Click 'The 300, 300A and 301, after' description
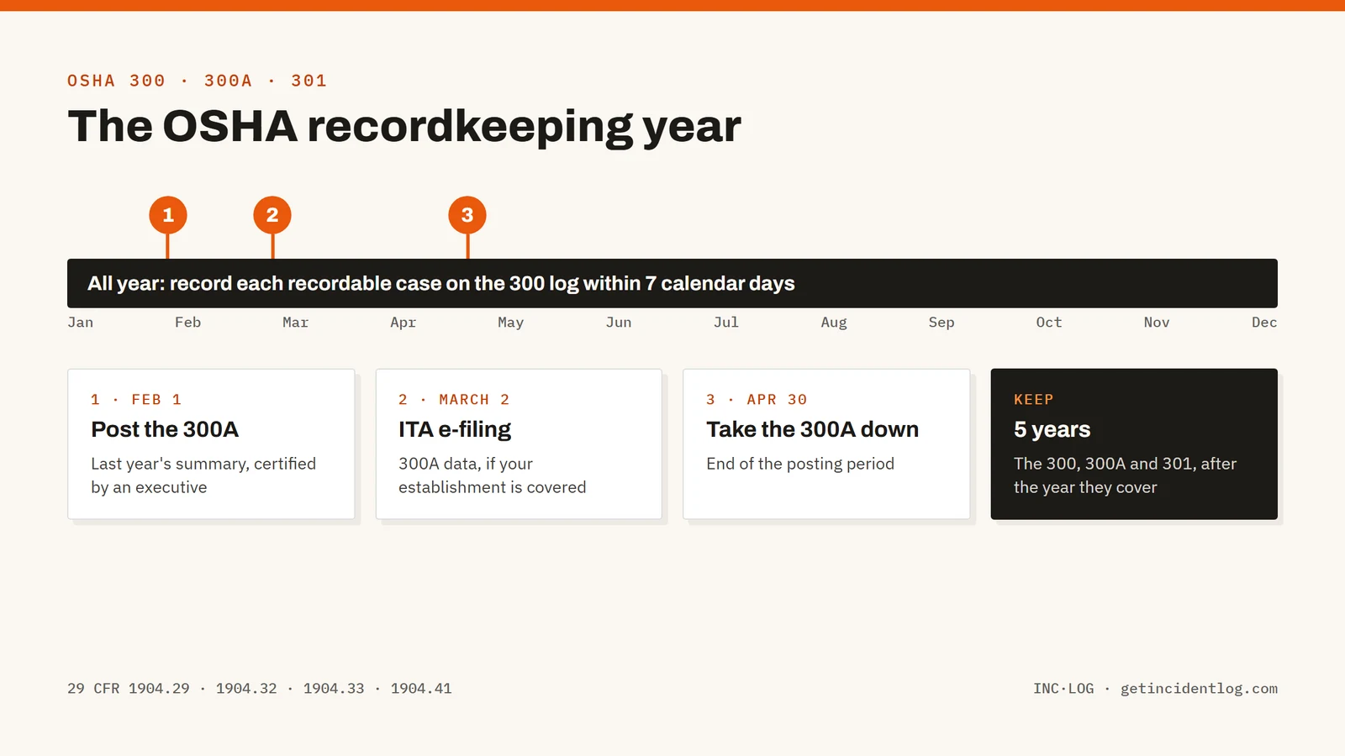The height and width of the screenshot is (756, 1345). [x=1125, y=464]
